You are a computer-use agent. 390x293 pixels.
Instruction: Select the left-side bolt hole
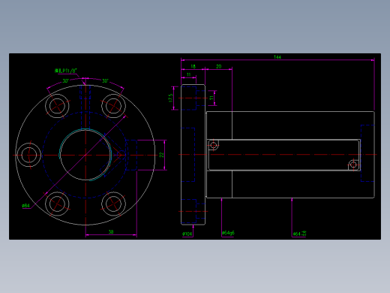pyautogui.click(x=28, y=155)
